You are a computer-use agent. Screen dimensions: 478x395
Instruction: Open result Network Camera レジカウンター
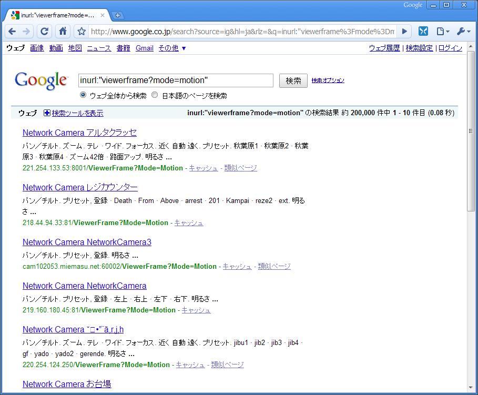click(x=80, y=187)
